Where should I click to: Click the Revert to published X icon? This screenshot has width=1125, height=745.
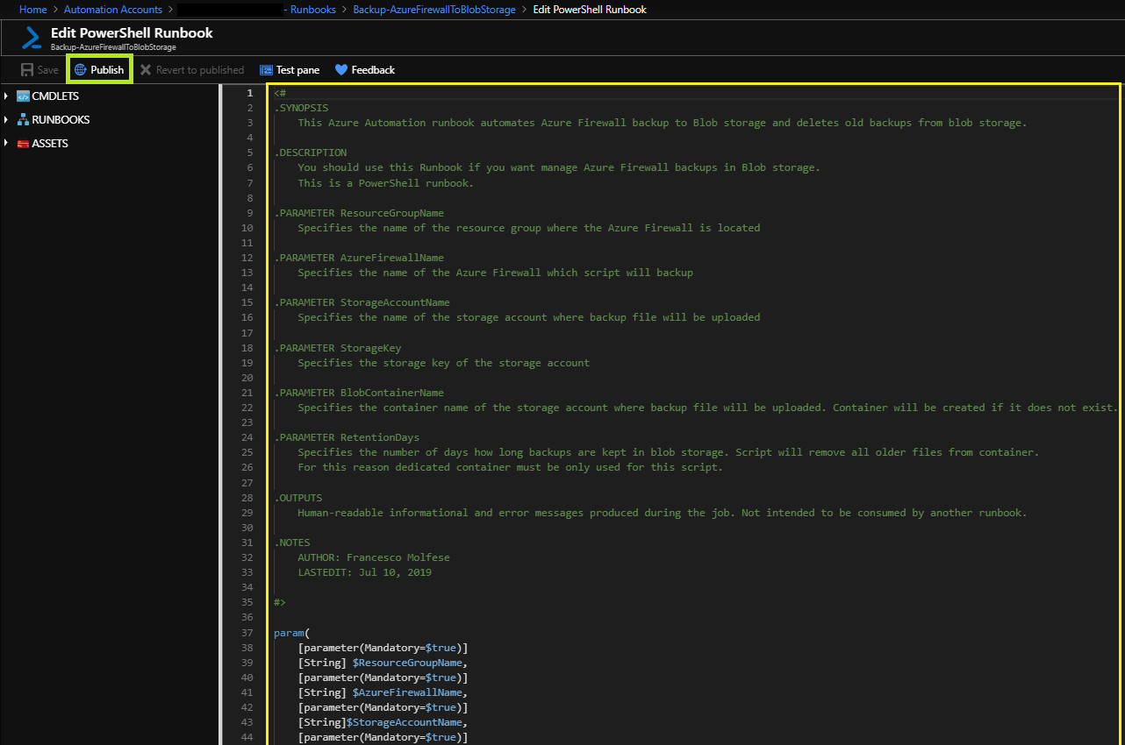point(146,70)
